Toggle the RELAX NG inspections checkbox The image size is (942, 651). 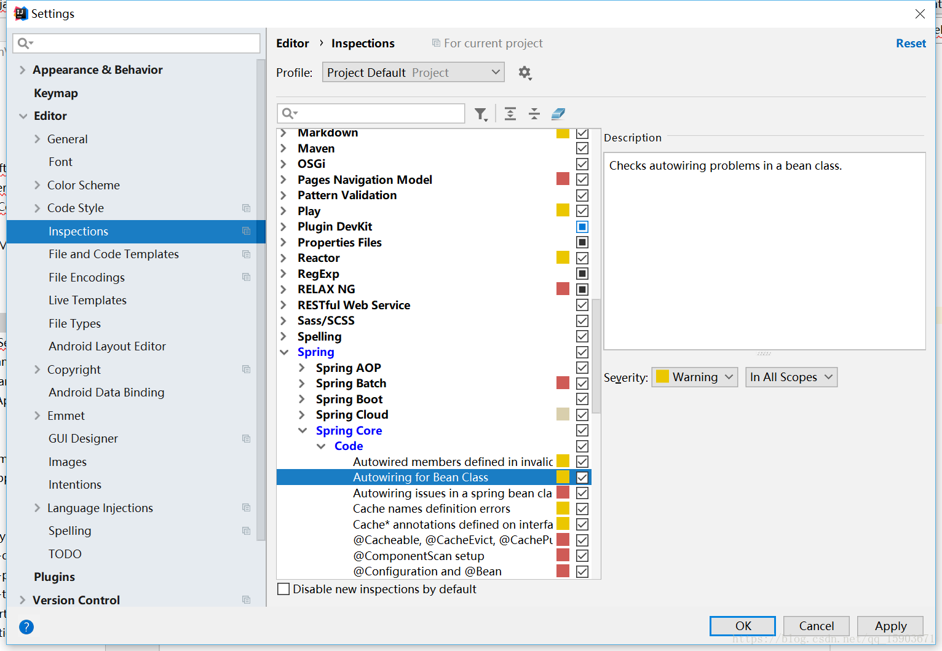pyautogui.click(x=582, y=290)
